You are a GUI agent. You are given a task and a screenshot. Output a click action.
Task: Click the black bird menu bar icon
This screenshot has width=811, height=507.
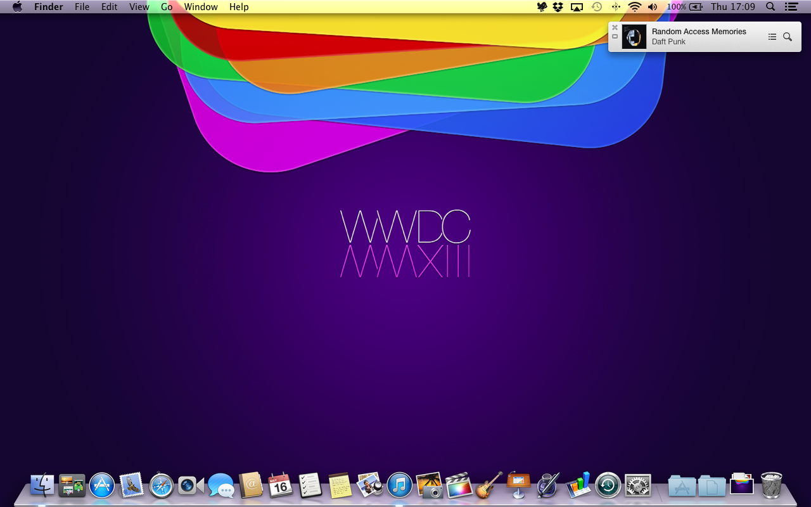tap(542, 7)
